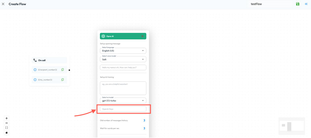Click the green save flow icon
The image size is (311, 138).
[x=298, y=4]
